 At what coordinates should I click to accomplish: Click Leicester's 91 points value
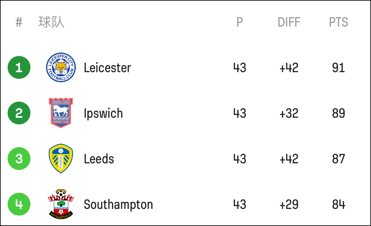pyautogui.click(x=338, y=68)
